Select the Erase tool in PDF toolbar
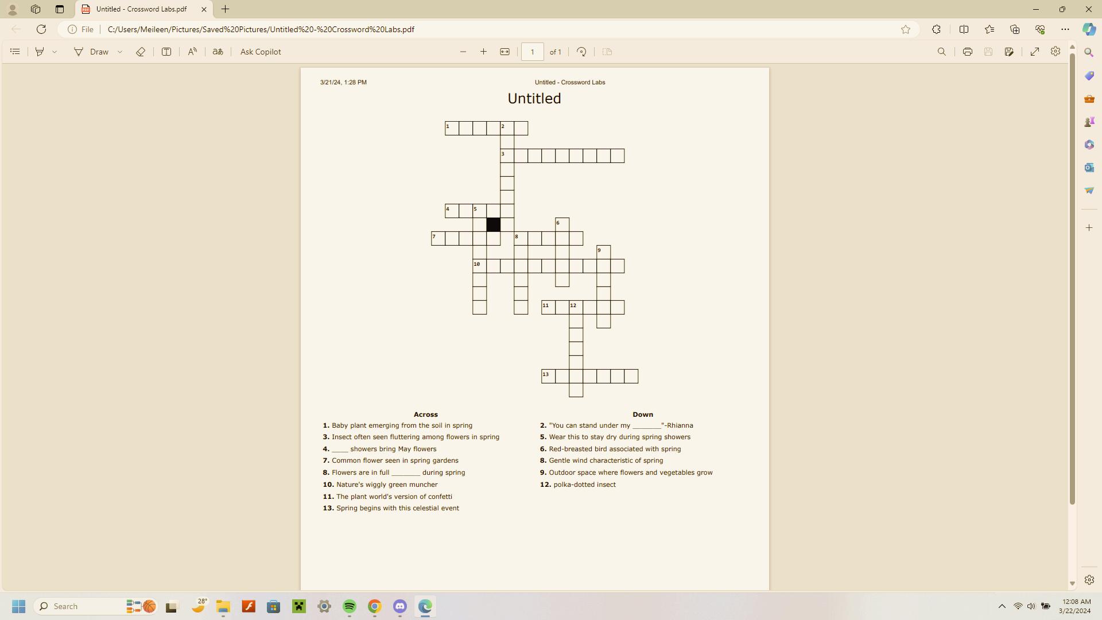1102x620 pixels. tap(141, 52)
